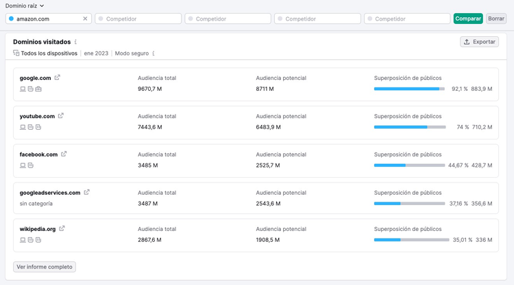Viewport: 514px width, 285px height.
Task: Click first category icon under youtube.com
Action: point(23,127)
